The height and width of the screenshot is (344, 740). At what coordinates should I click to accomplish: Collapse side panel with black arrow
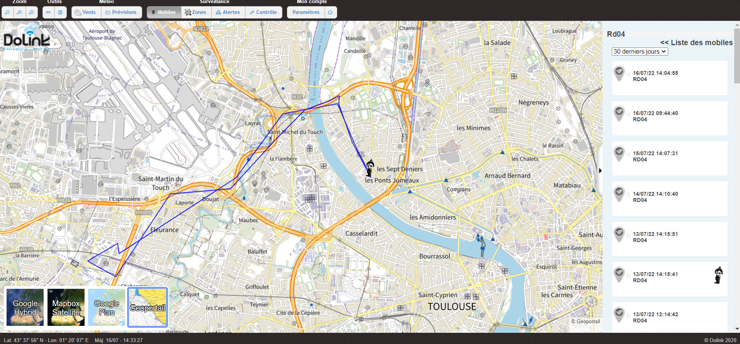point(600,170)
